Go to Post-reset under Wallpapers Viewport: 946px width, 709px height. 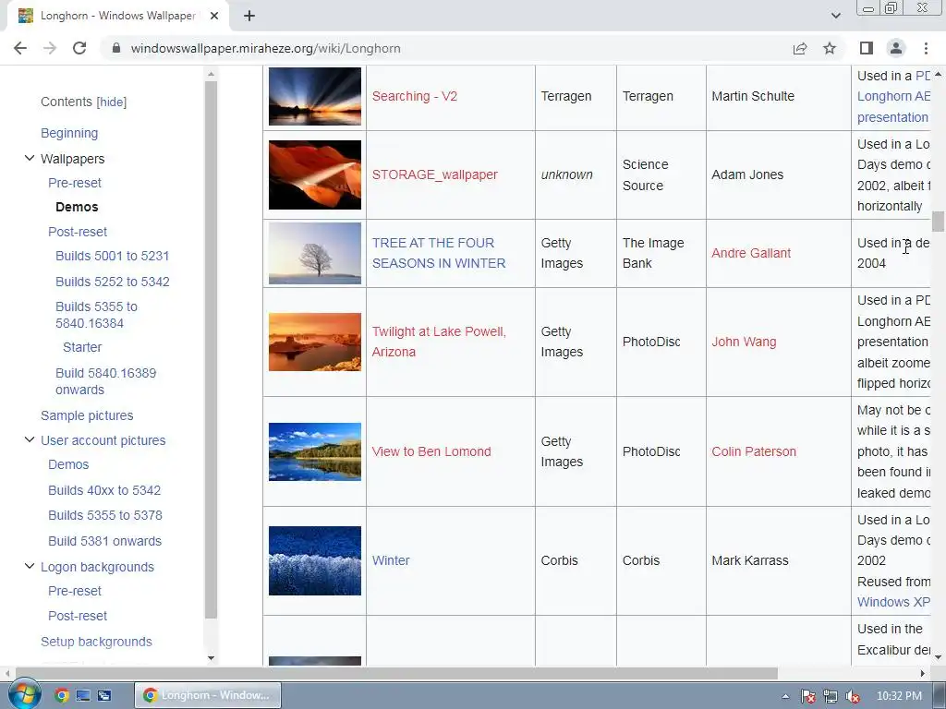click(78, 232)
